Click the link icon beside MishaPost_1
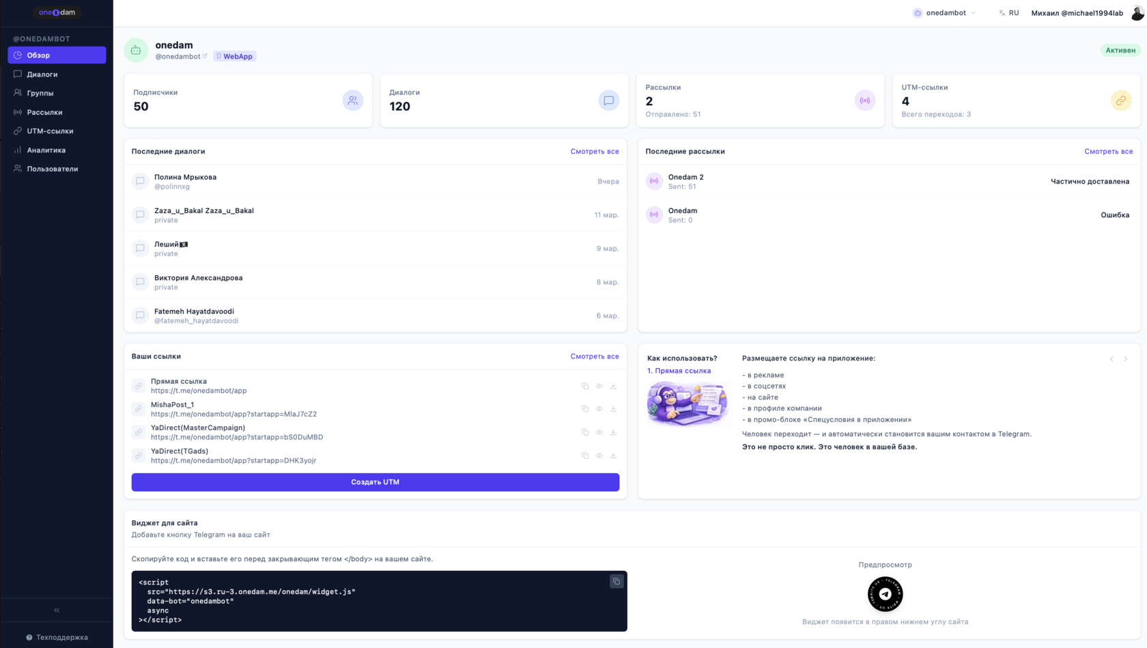 [x=139, y=409]
